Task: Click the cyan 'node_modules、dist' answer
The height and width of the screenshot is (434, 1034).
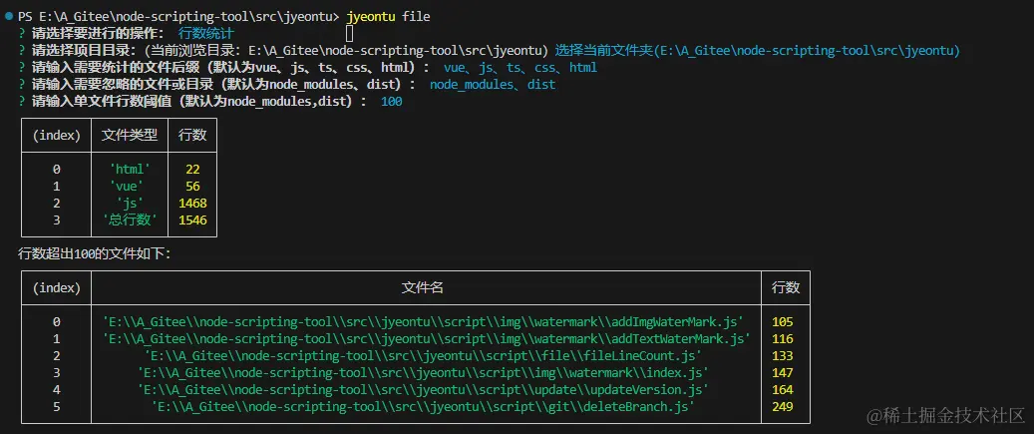Action: [x=493, y=85]
